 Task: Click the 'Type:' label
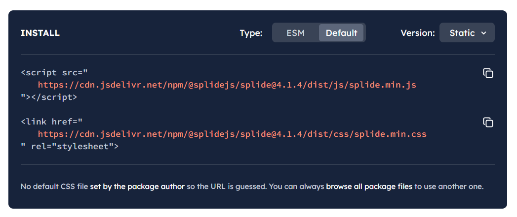(x=251, y=33)
